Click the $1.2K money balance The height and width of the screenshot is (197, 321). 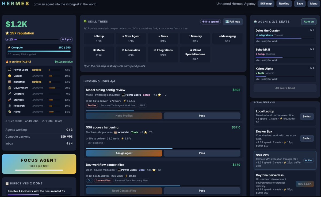click(16, 24)
